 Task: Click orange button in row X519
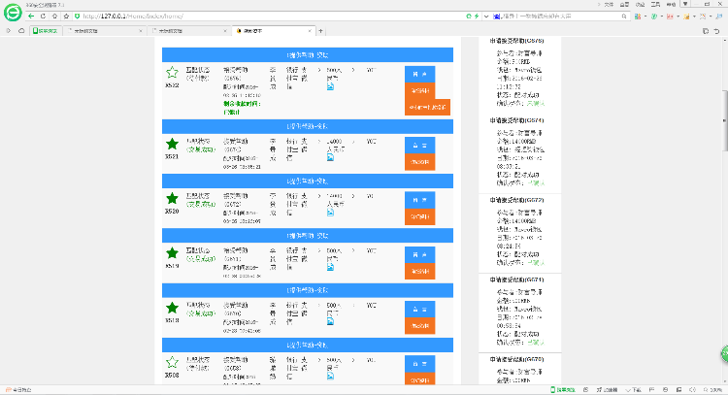click(x=419, y=271)
